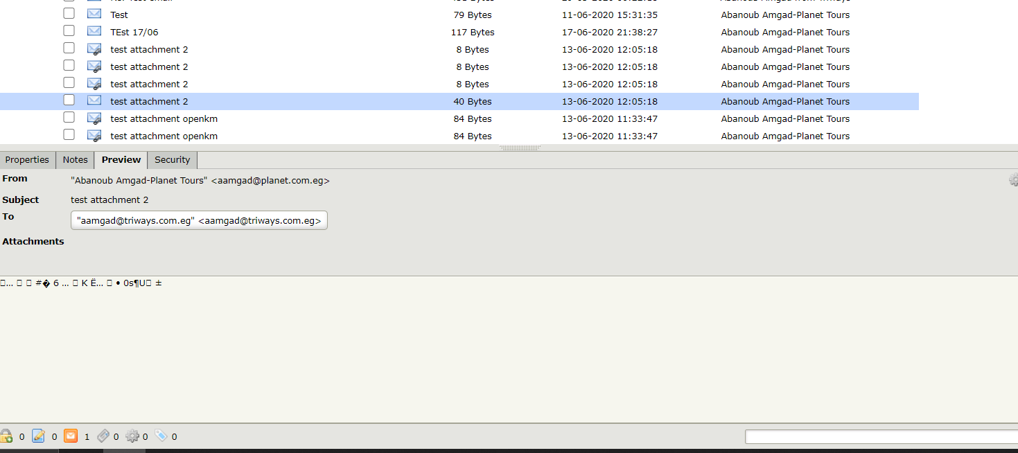1018x453 pixels.
Task: Select checkbox of highlighted 40 Bytes mail
Action: point(69,100)
